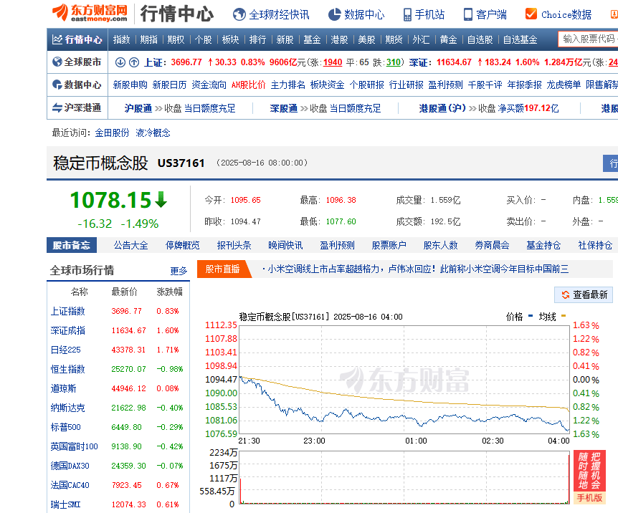Click the data center pie chart icon
Image resolution: width=618 pixels, height=513 pixels.
[335, 14]
